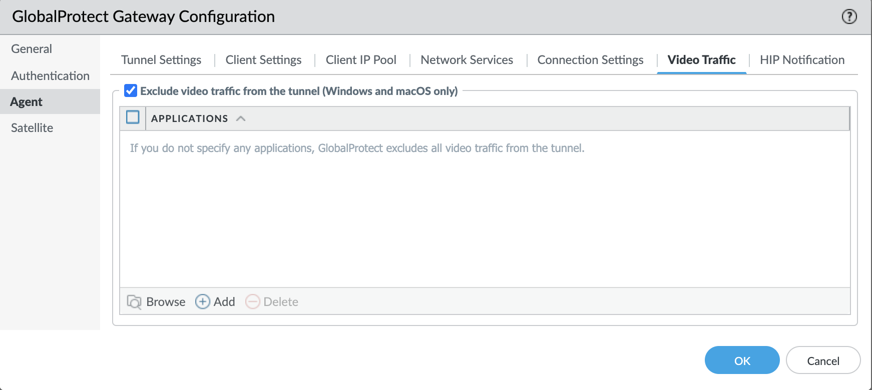Select the Video Traffic tab

tap(701, 60)
